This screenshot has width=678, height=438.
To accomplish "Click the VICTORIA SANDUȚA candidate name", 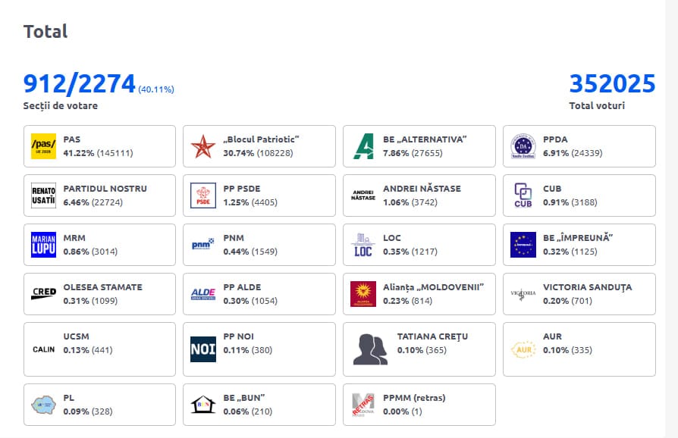I will tap(588, 287).
